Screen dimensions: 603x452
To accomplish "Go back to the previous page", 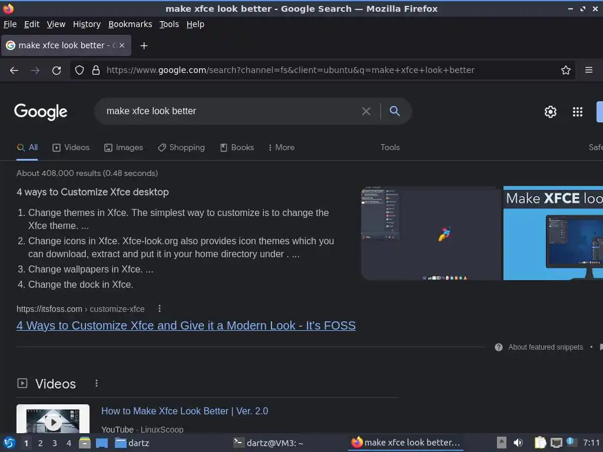I will (x=14, y=70).
